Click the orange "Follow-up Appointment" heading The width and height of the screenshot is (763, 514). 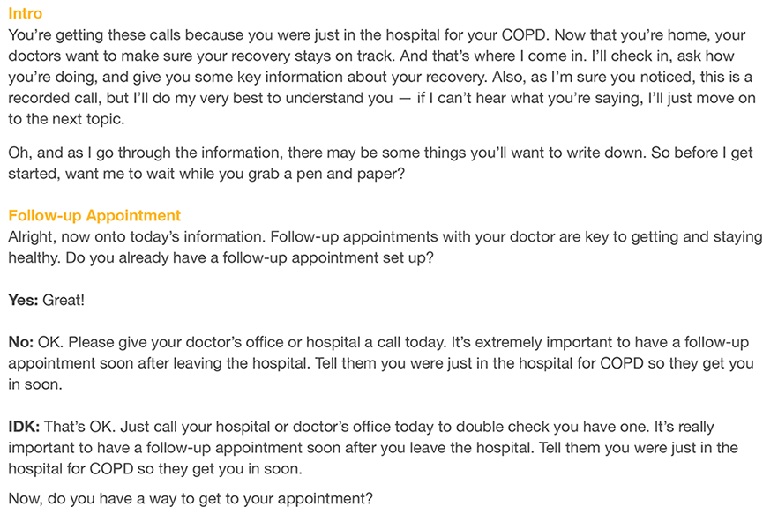(x=94, y=215)
